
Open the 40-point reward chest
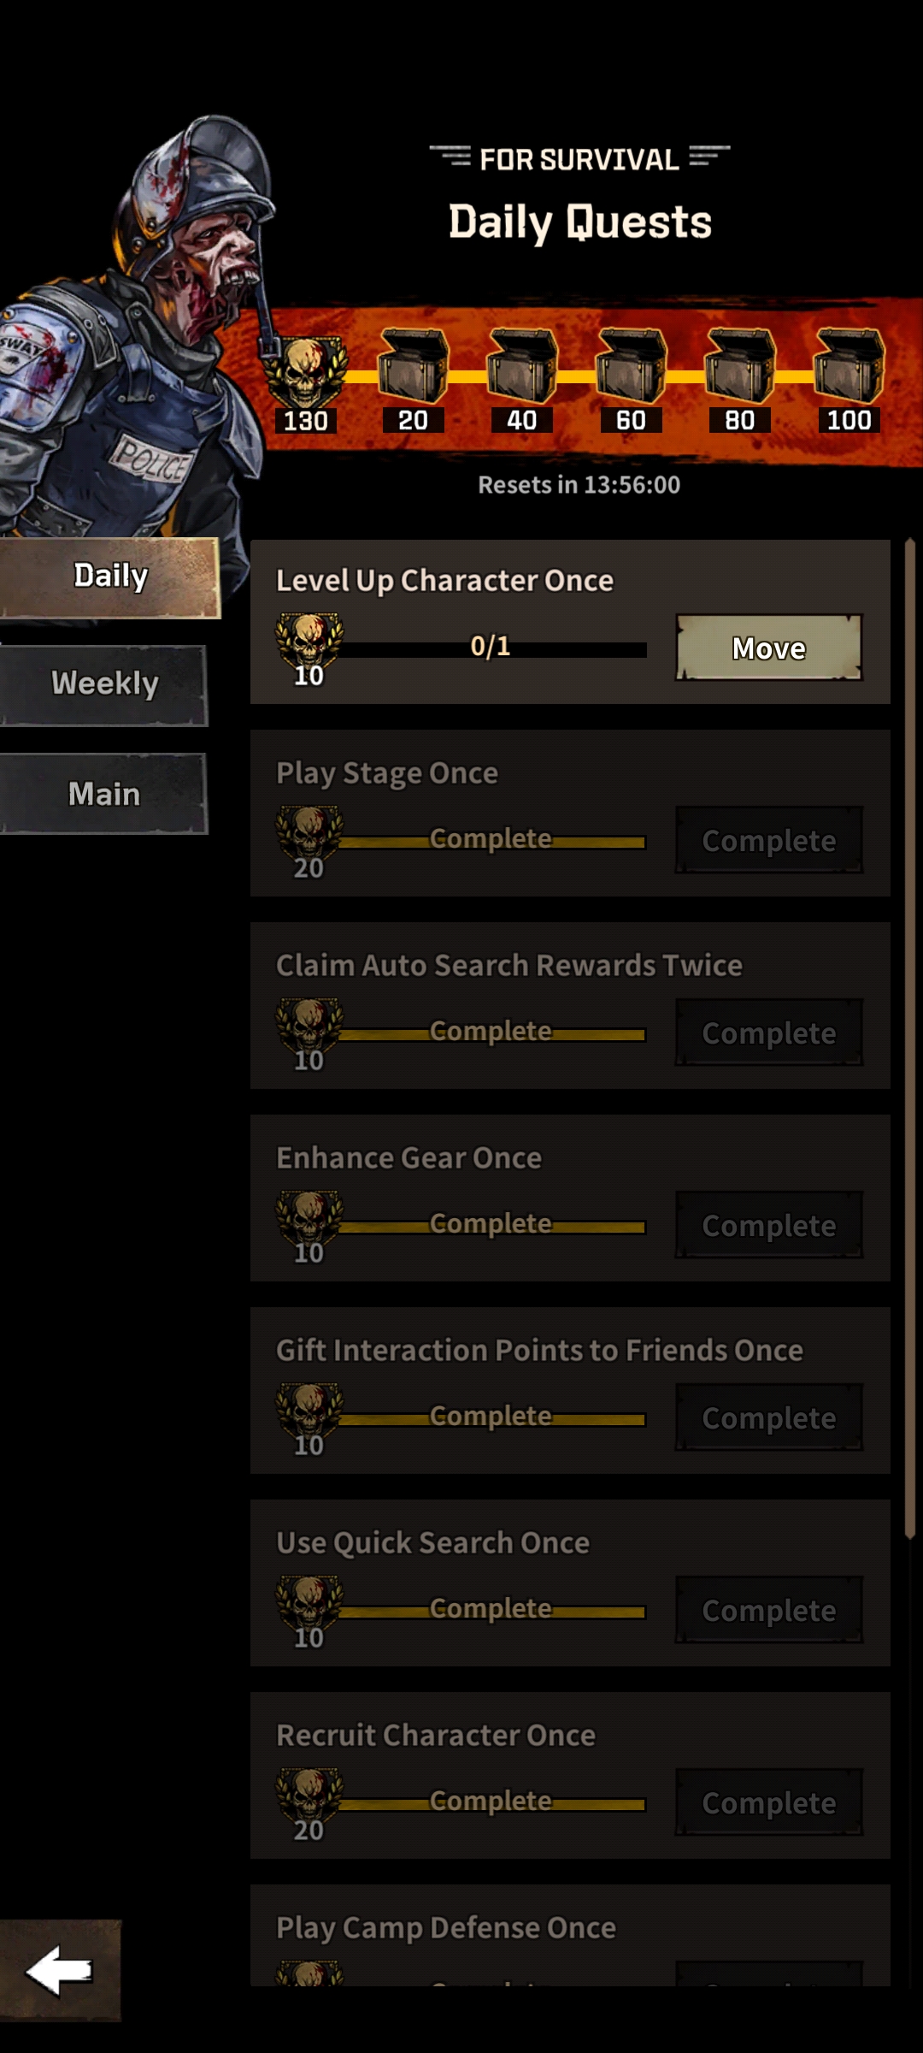(522, 366)
